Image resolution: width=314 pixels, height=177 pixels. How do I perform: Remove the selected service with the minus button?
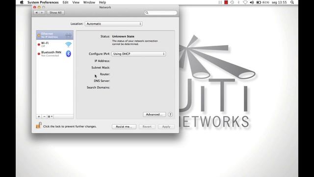tap(44, 117)
